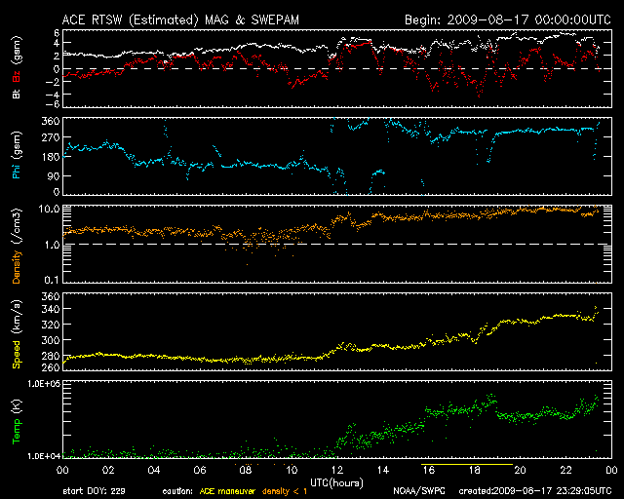Click the 'start DOY: 229' footer text
The height and width of the screenshot is (499, 624).
click(94, 491)
